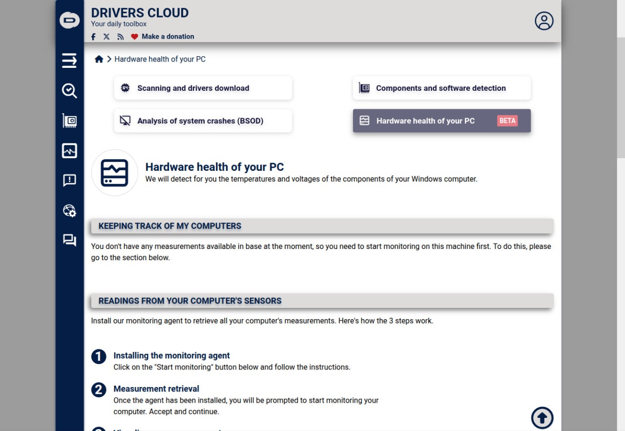Viewport: 625px width, 431px height.
Task: Select the Scanning and drivers download tab
Action: (x=203, y=88)
